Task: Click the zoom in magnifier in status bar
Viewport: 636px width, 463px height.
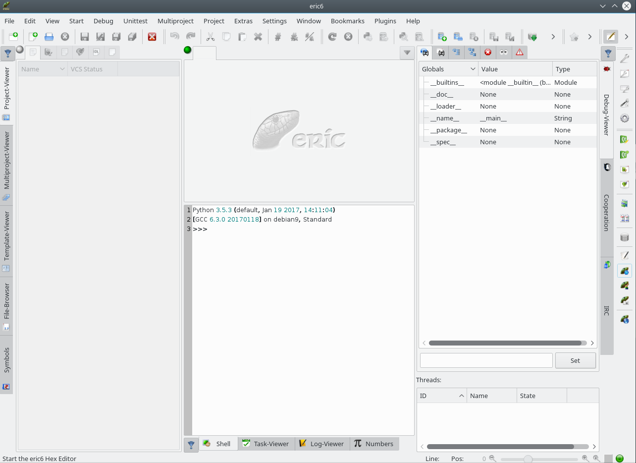Action: (585, 459)
